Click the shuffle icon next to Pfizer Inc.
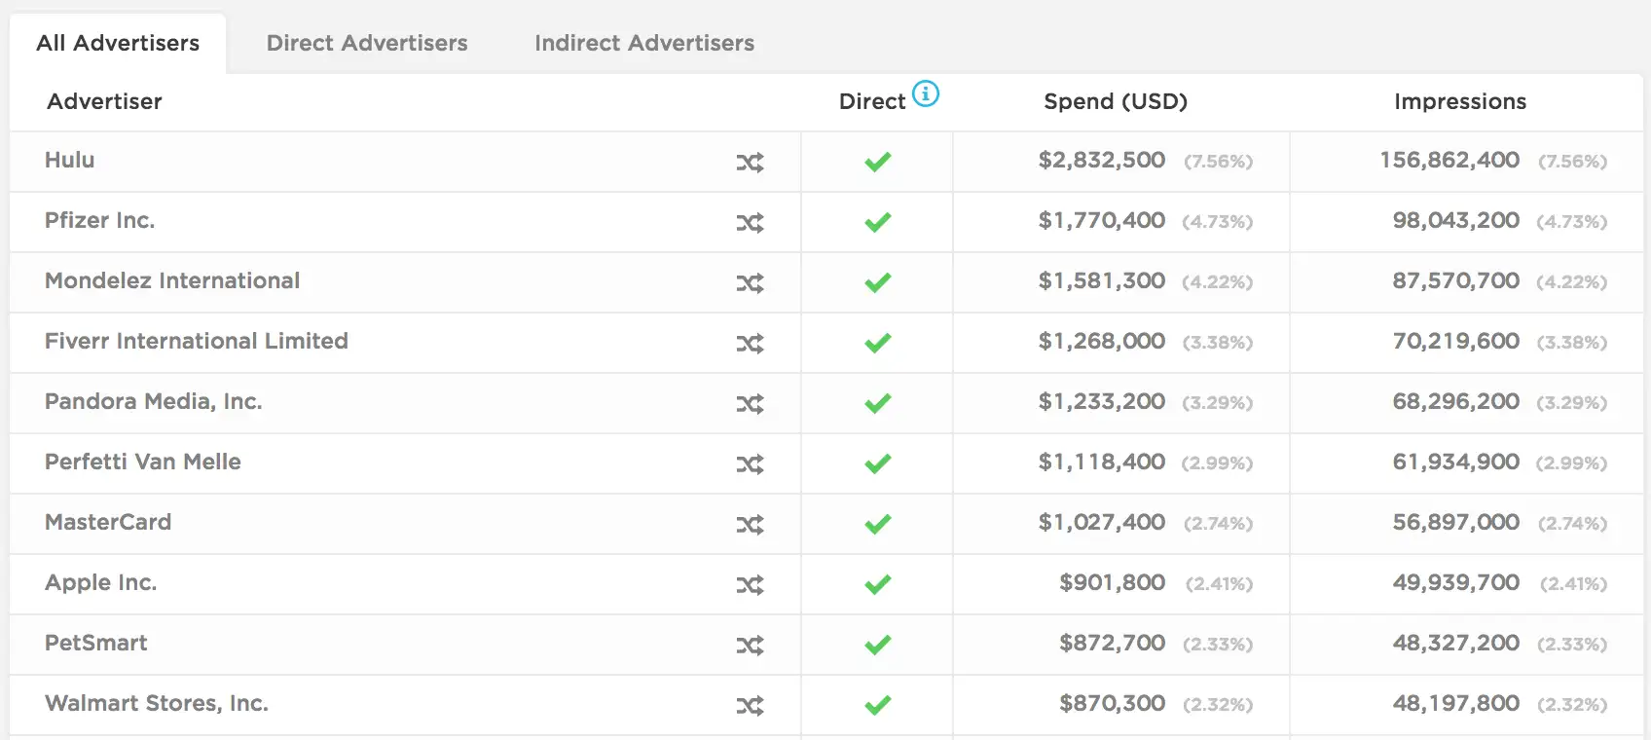Screen dimensions: 1651x740 (x=750, y=223)
